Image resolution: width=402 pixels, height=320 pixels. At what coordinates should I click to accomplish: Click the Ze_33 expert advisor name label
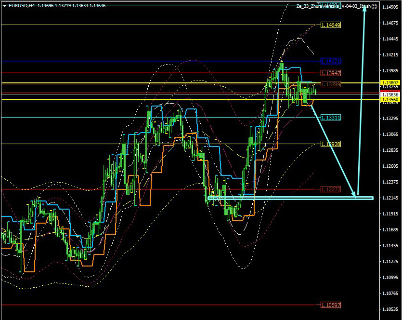[x=334, y=6]
